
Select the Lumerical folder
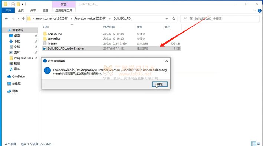tap(54, 38)
